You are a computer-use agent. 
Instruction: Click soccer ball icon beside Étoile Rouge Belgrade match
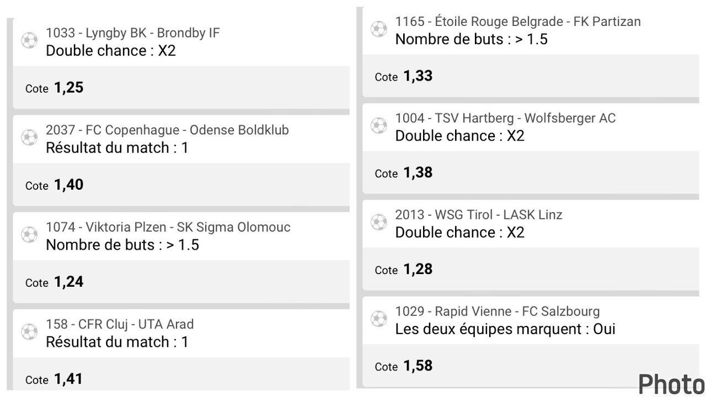[379, 29]
